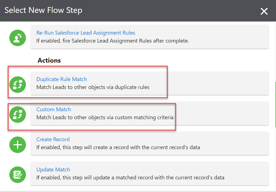Click the Re-Run Lead Assignment Rules icon

(x=18, y=38)
